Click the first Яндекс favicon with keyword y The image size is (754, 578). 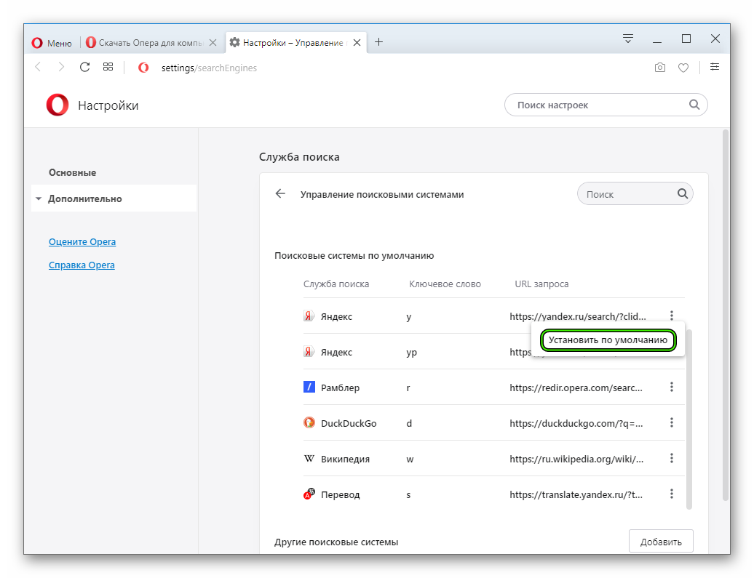tap(309, 316)
